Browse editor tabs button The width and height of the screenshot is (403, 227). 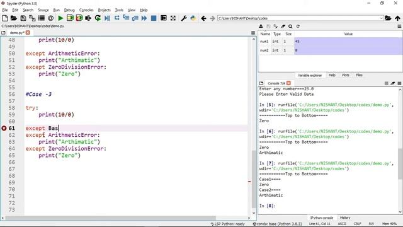click(x=3, y=33)
